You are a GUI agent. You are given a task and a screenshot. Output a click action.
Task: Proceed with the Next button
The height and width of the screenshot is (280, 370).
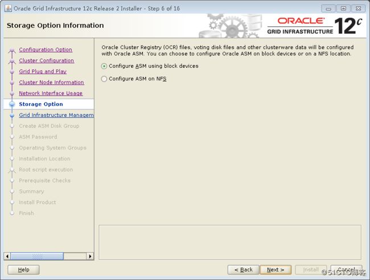(276, 270)
